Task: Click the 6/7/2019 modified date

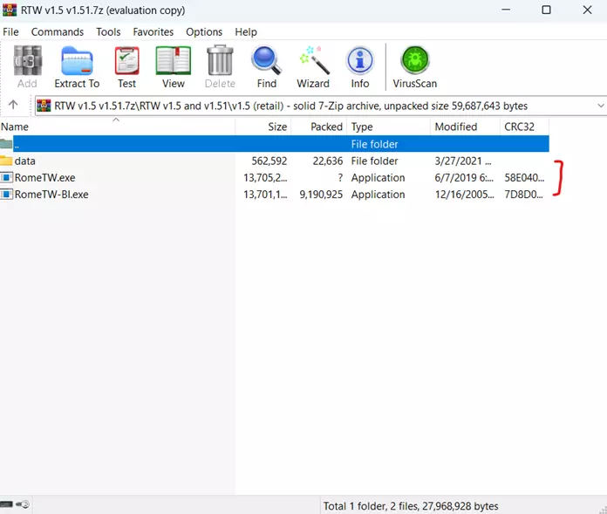Action: [x=464, y=177]
